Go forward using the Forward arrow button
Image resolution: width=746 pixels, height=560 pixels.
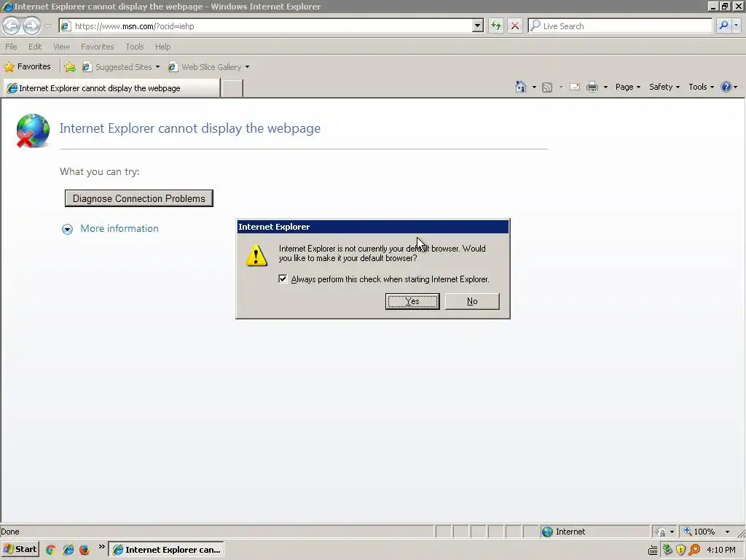pos(31,26)
